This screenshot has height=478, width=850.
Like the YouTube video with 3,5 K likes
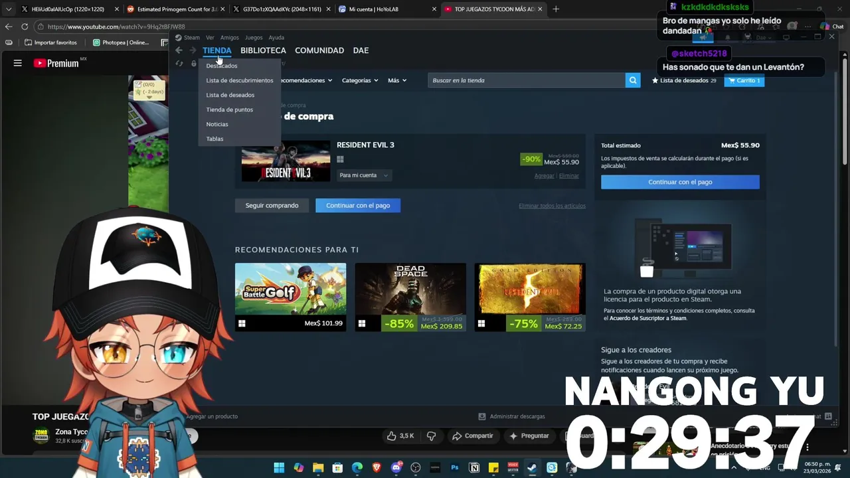(400, 436)
